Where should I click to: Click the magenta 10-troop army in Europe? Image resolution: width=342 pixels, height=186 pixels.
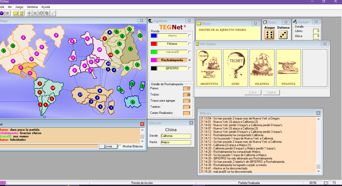tap(99, 50)
